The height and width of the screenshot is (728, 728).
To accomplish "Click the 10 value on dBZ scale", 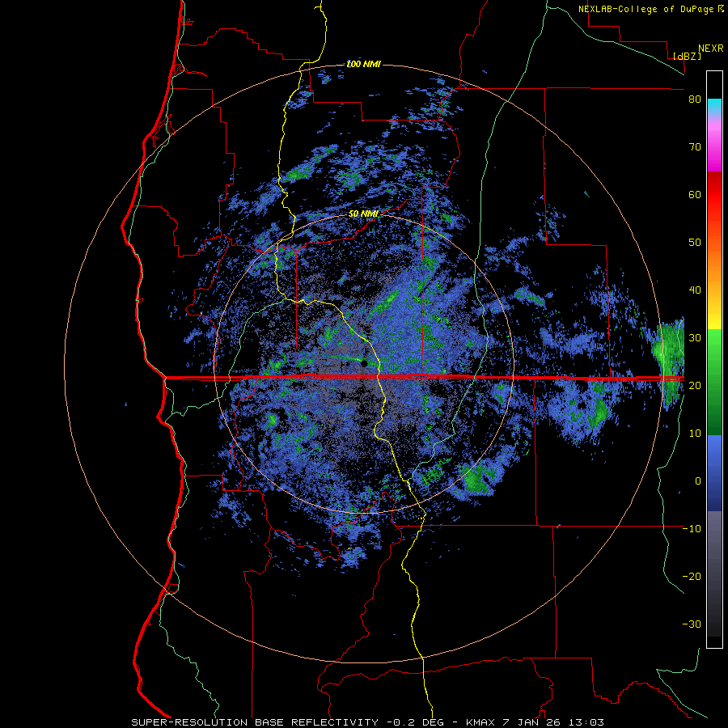I will 695,434.
